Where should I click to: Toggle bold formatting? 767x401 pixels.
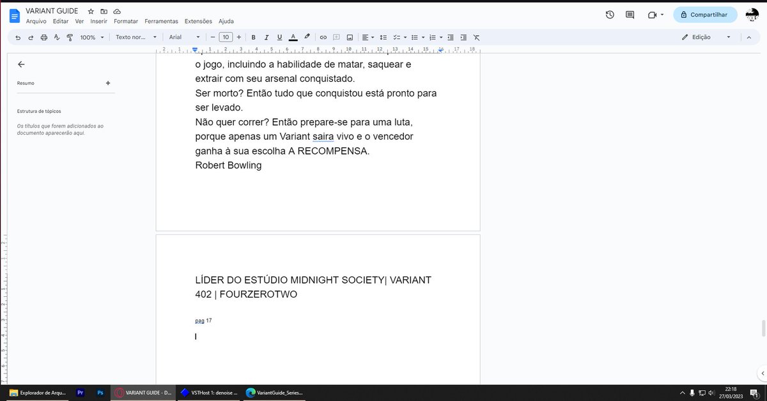coord(253,37)
